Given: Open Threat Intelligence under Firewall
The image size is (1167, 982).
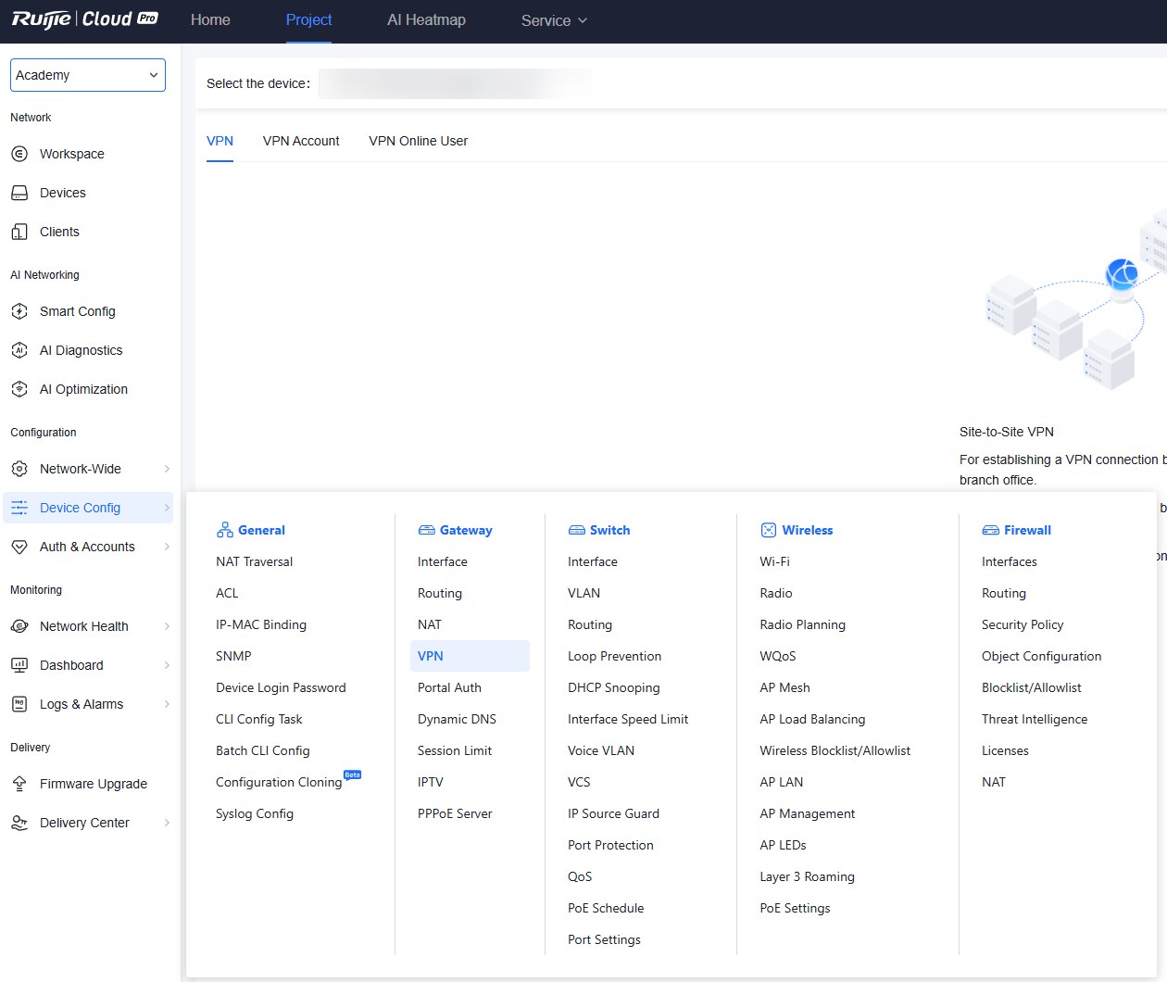Looking at the screenshot, I should (1035, 719).
